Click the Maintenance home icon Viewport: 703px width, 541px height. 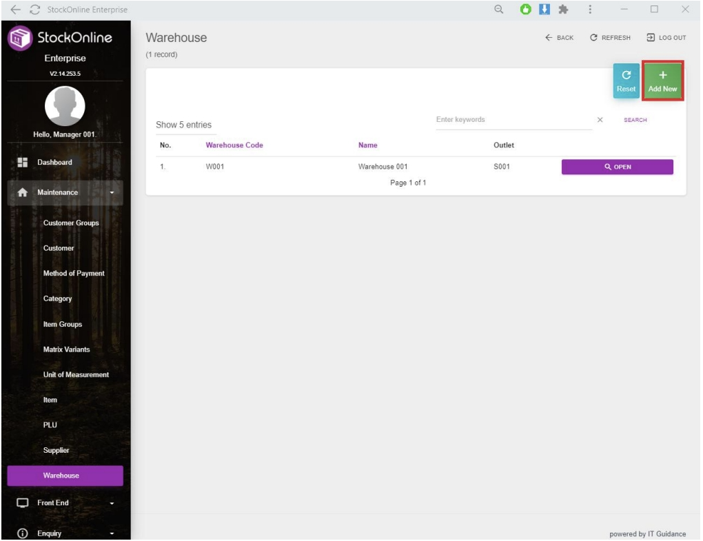click(x=22, y=193)
